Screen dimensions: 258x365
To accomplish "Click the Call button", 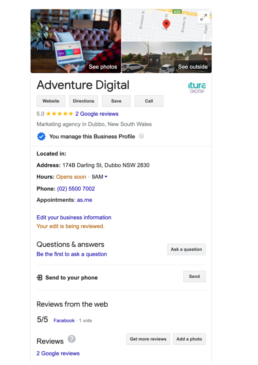I will (149, 101).
